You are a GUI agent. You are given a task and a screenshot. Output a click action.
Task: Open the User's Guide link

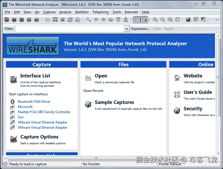pos(198,92)
